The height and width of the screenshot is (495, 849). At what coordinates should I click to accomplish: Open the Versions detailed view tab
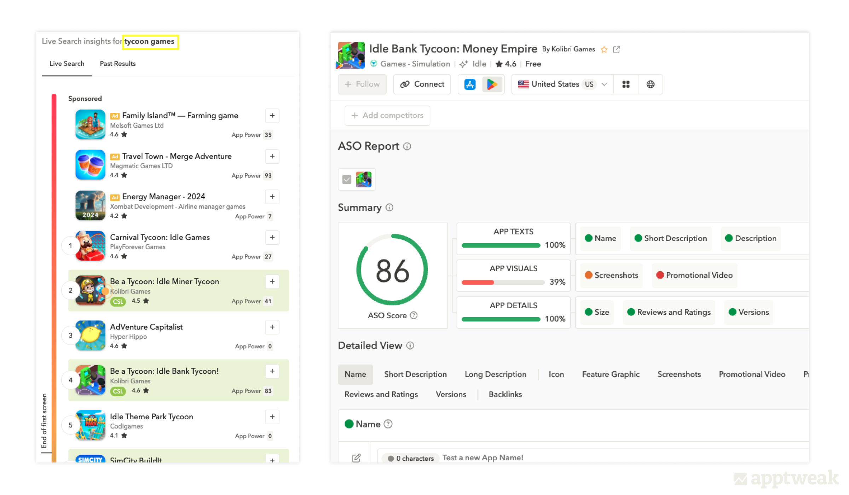tap(451, 395)
